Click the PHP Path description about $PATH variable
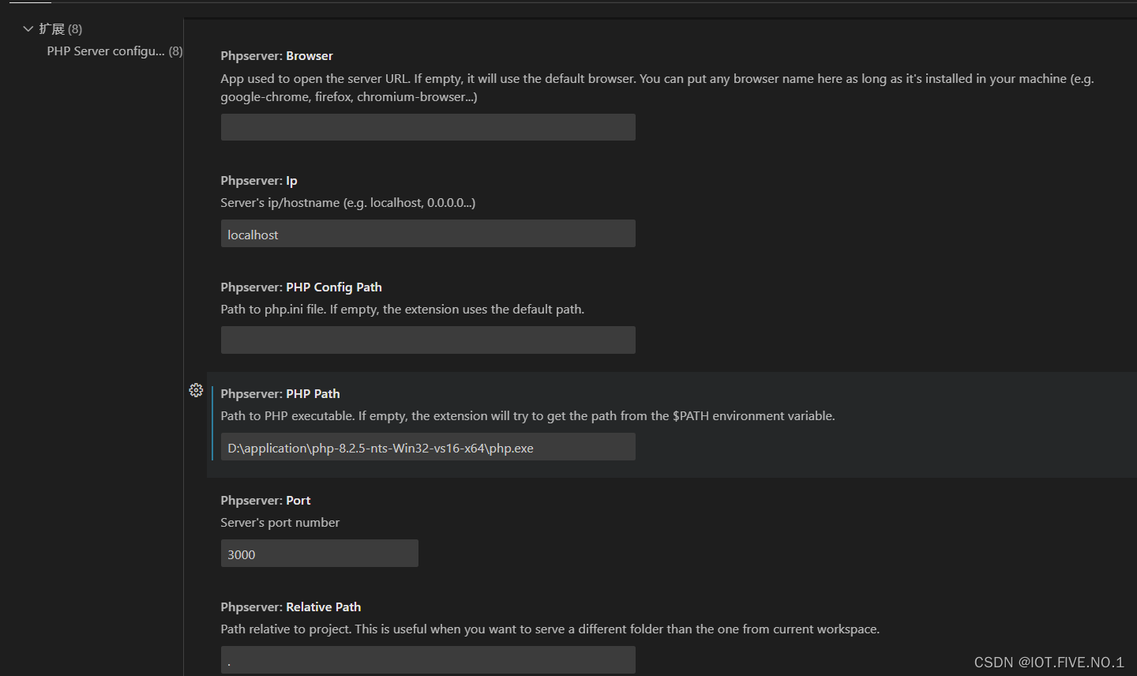 tap(527, 415)
